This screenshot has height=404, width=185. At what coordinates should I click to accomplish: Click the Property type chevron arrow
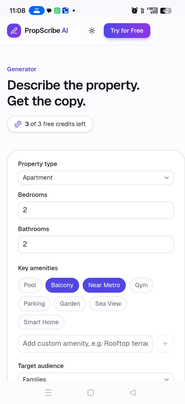[166, 178]
